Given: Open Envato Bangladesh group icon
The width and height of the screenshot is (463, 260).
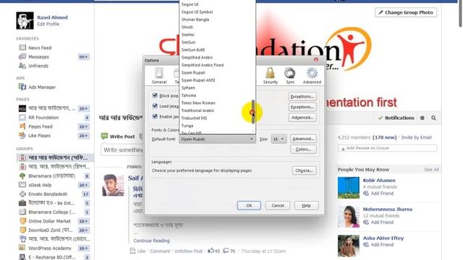Looking at the screenshot, I should click(x=22, y=194).
